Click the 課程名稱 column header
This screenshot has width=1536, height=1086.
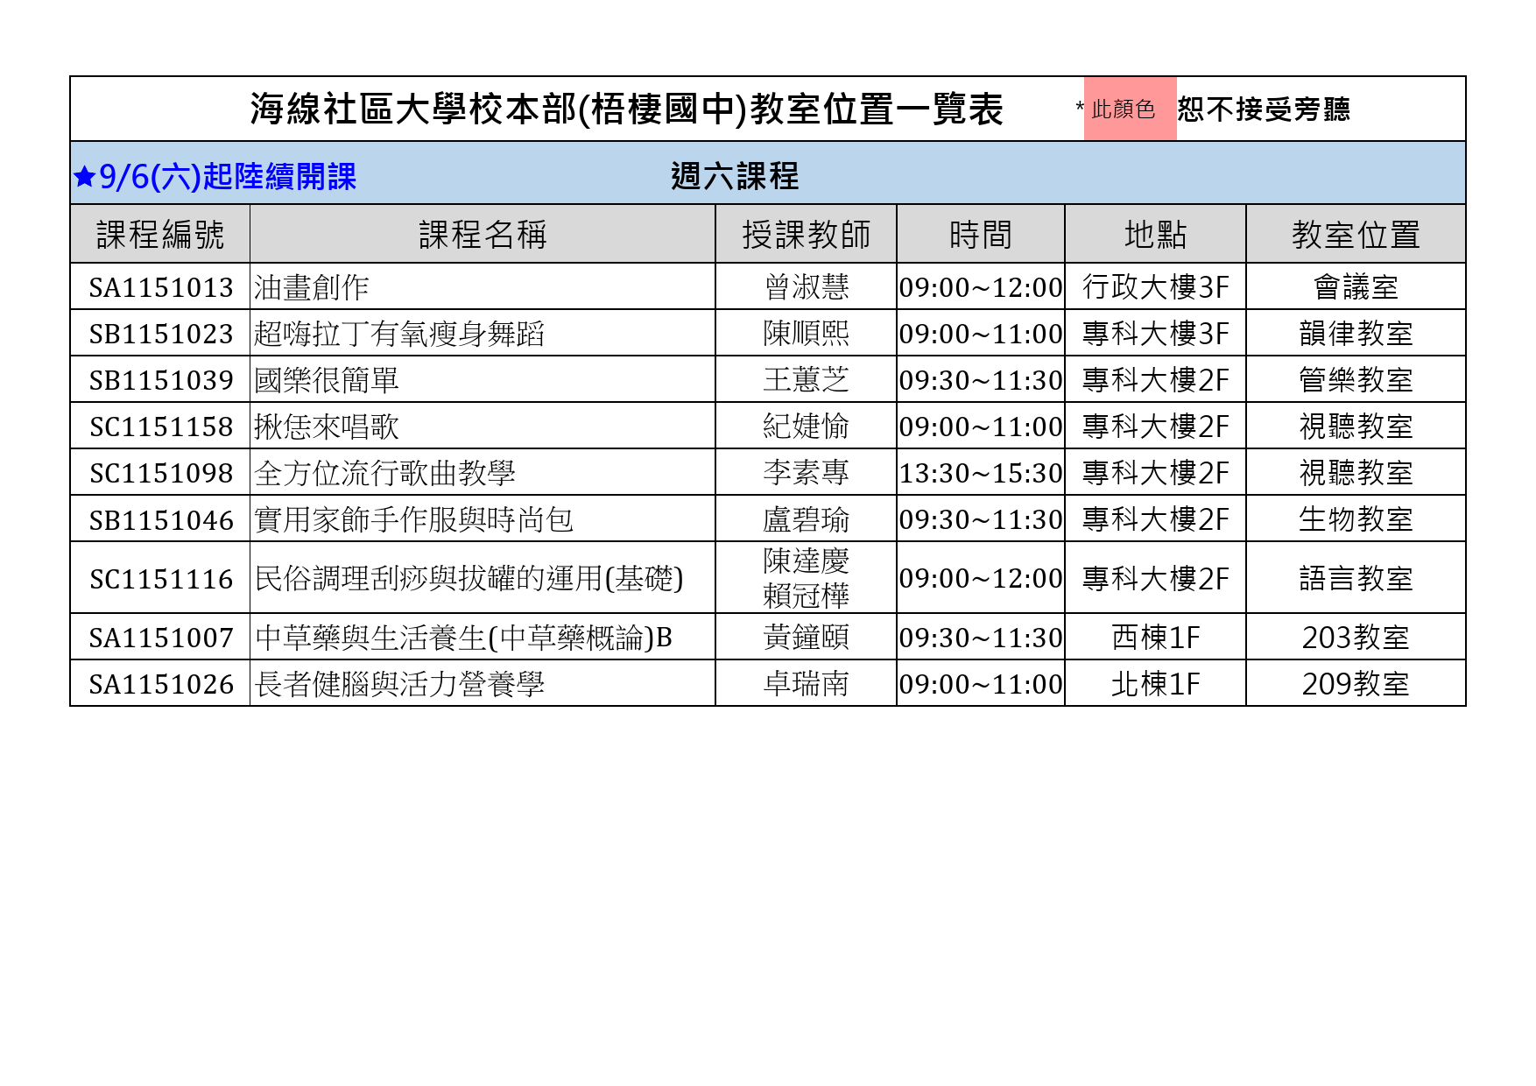483,235
